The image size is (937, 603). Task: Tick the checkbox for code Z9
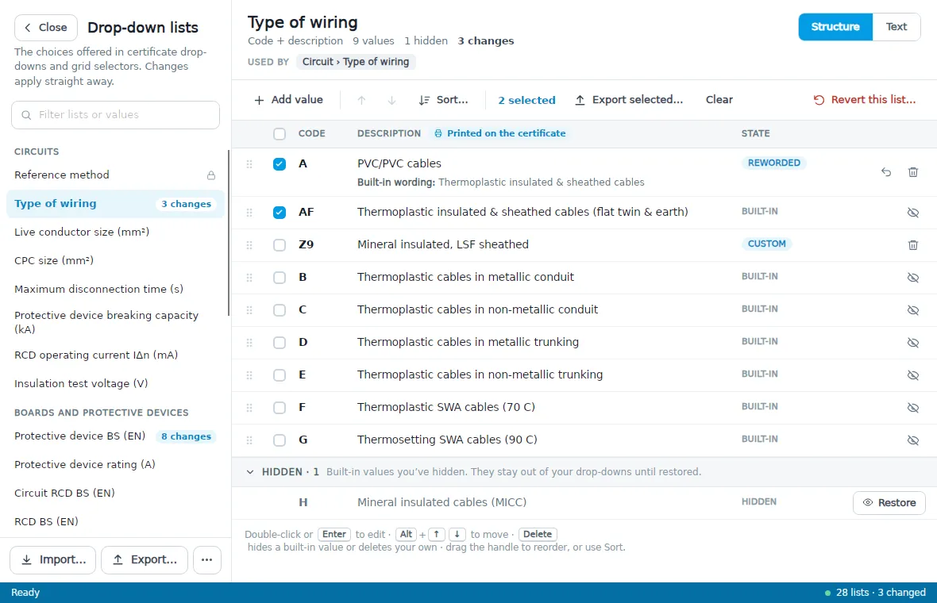pyautogui.click(x=279, y=245)
